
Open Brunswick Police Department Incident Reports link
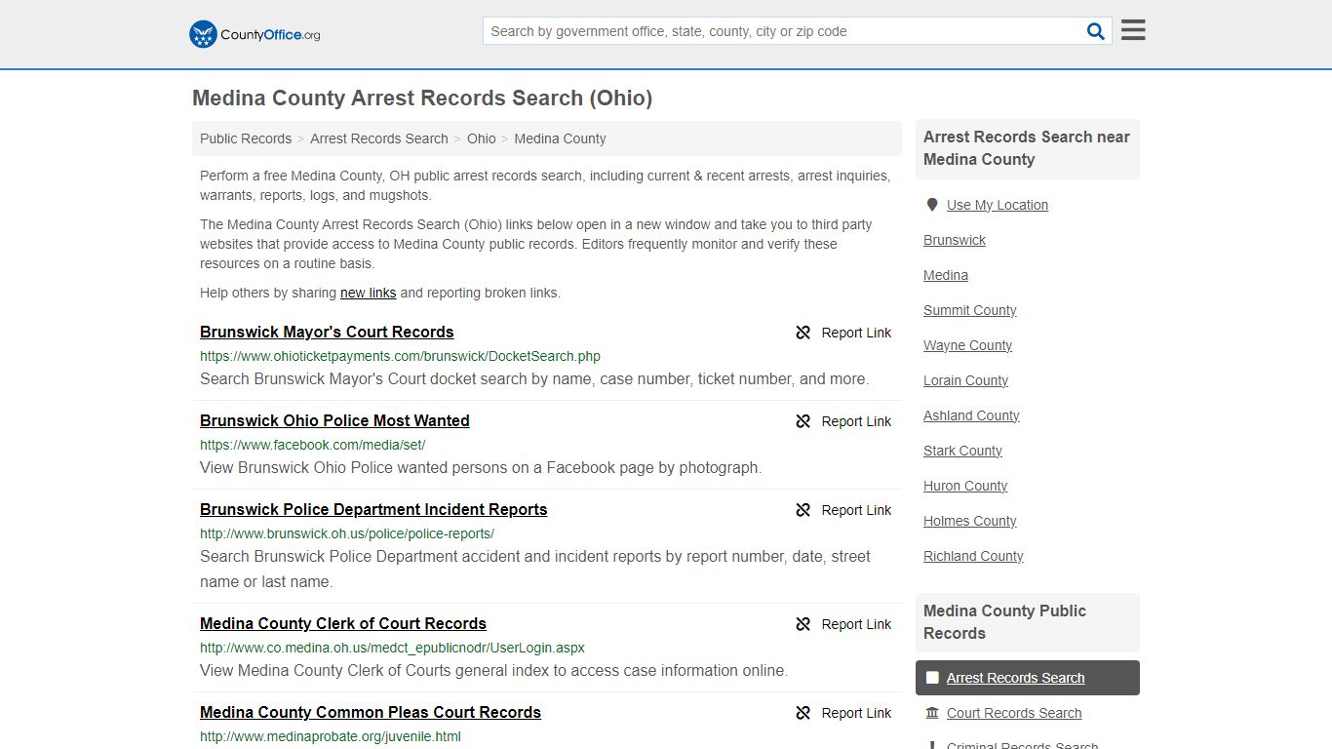[373, 509]
